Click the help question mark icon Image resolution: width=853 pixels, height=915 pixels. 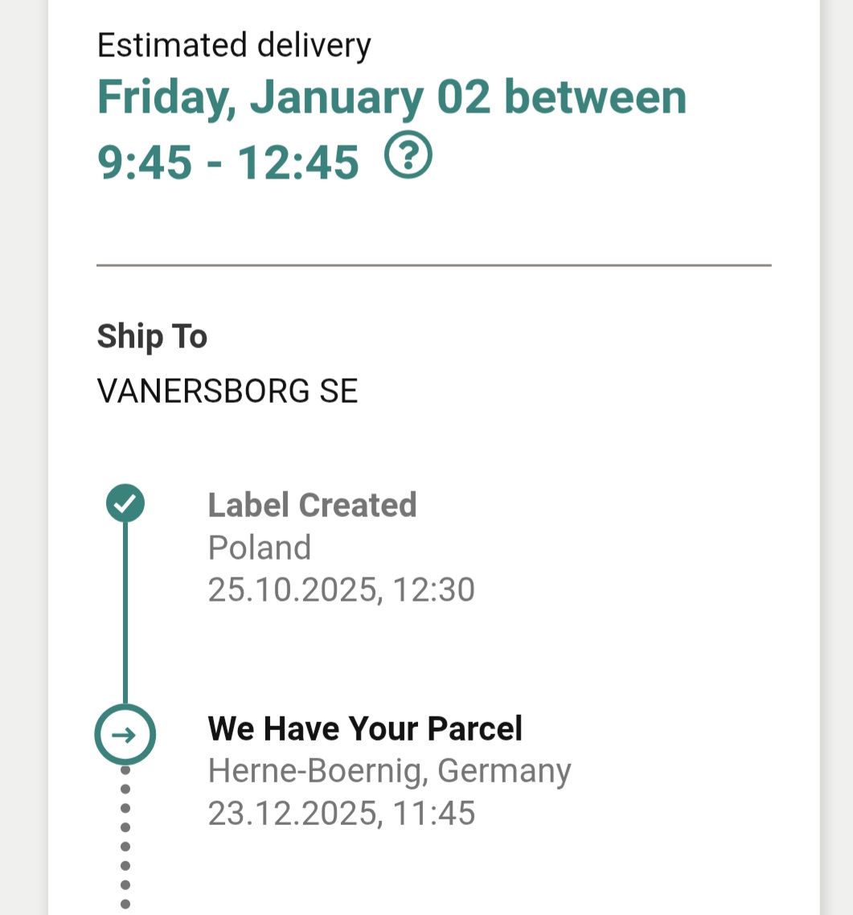pos(408,156)
